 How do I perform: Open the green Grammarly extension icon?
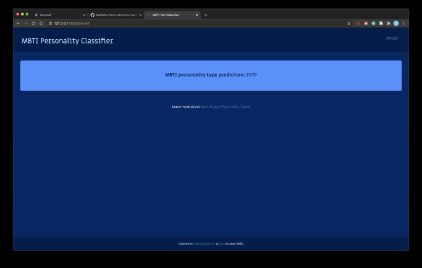point(373,24)
